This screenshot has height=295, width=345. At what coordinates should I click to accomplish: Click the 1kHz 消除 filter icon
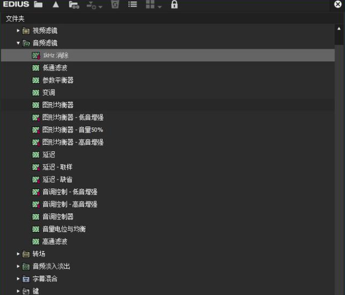click(x=36, y=56)
